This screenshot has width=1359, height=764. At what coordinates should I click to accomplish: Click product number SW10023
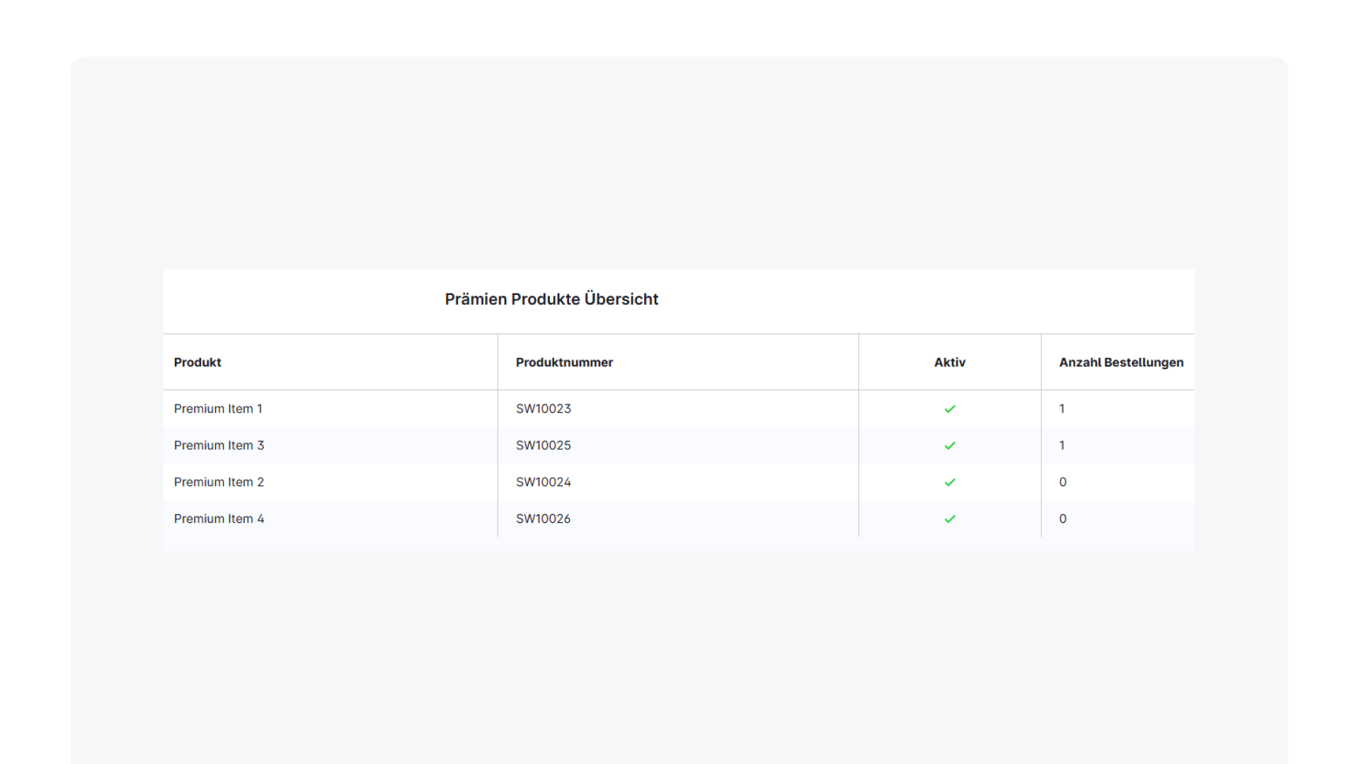click(x=543, y=409)
